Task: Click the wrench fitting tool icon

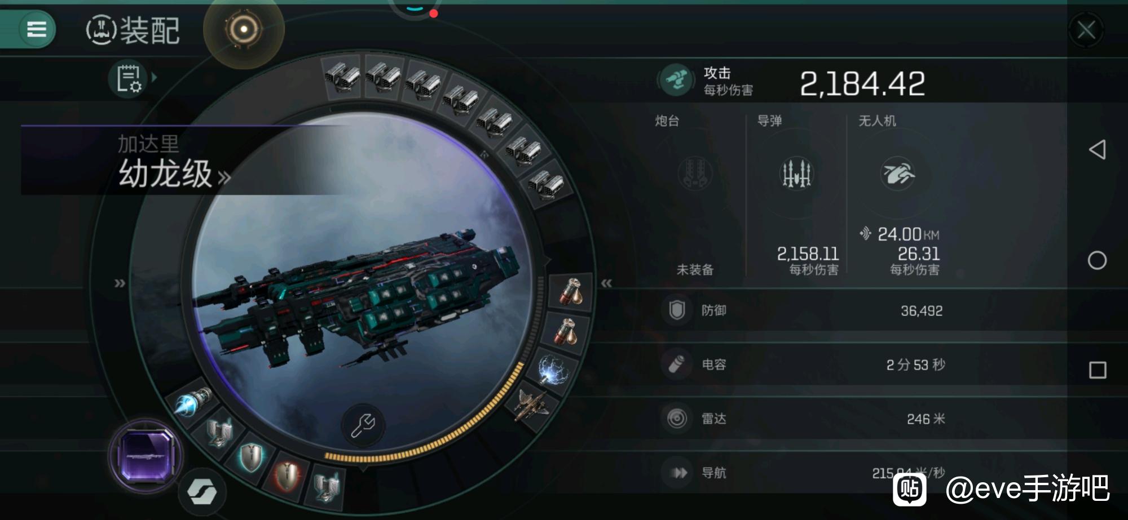Action: [363, 425]
